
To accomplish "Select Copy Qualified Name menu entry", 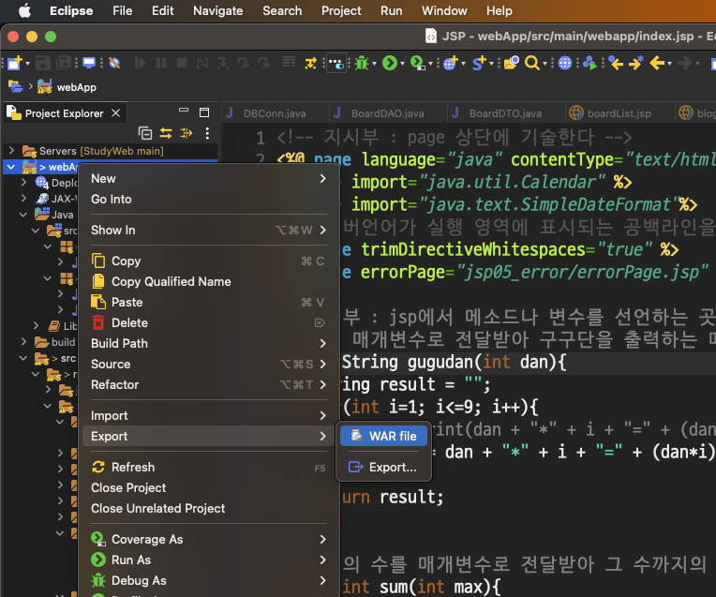I will coord(209,281).
